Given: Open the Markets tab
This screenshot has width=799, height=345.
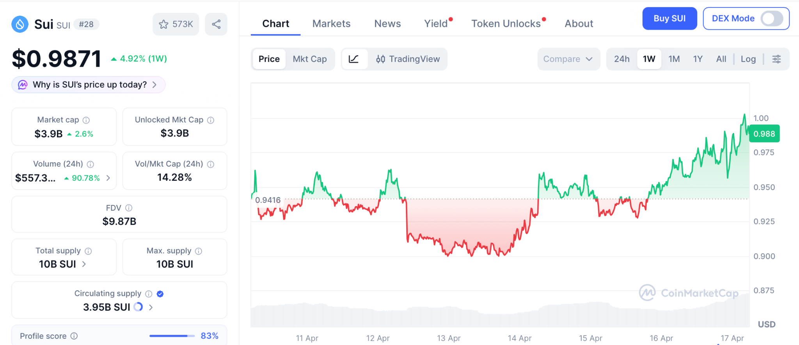Looking at the screenshot, I should click(331, 24).
